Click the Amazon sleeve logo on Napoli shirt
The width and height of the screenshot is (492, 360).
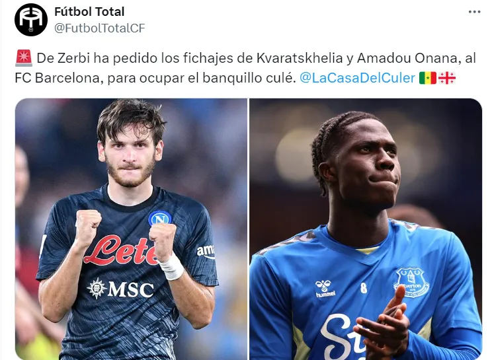click(x=206, y=252)
